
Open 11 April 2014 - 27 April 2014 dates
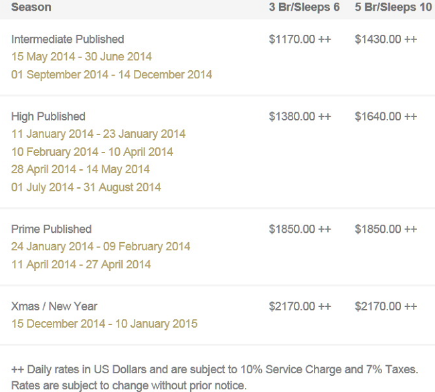[x=81, y=264]
